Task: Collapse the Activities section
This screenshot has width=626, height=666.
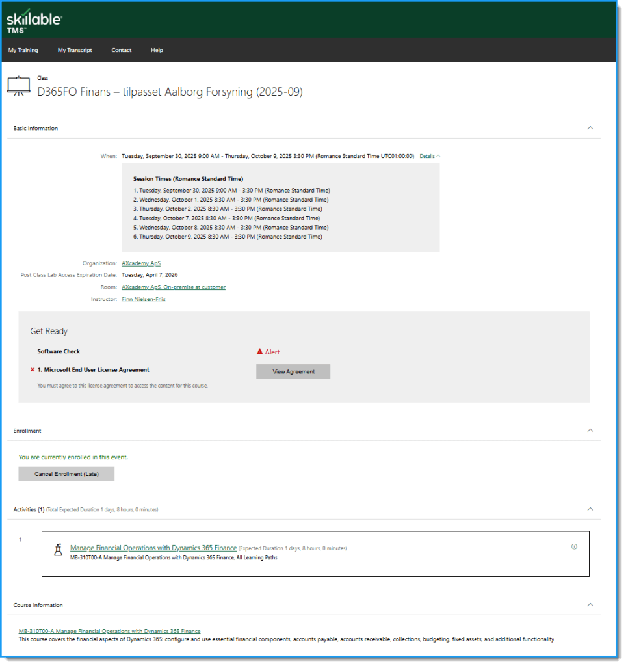Action: click(590, 509)
